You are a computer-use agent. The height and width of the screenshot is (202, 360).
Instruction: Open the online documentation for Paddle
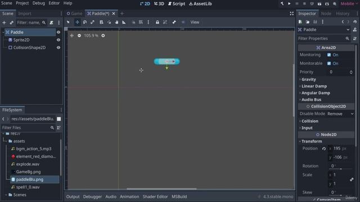pyautogui.click(x=355, y=30)
